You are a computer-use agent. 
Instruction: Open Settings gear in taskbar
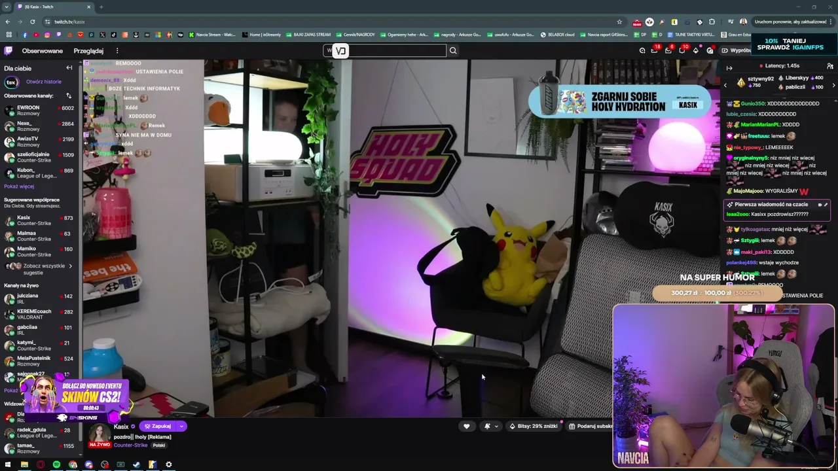(168, 464)
